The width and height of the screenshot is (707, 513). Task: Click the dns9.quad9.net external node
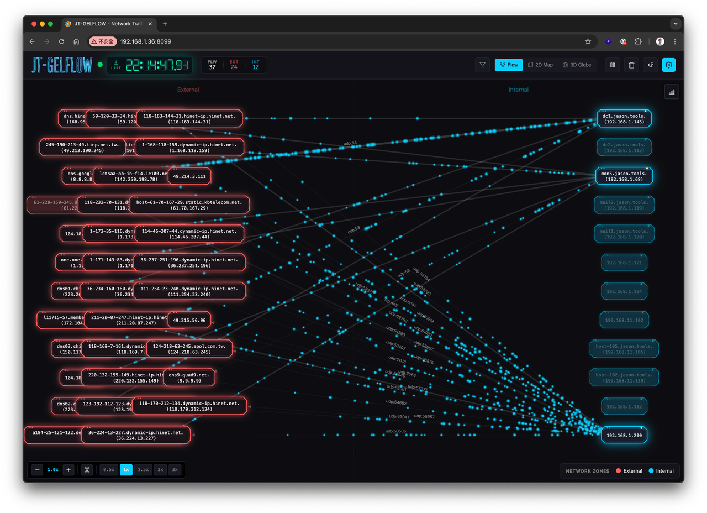tap(189, 378)
